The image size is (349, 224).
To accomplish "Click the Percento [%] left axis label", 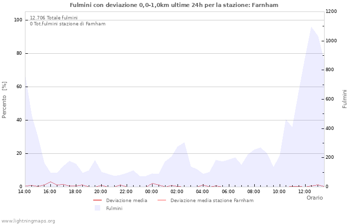I will [x=4, y=100].
